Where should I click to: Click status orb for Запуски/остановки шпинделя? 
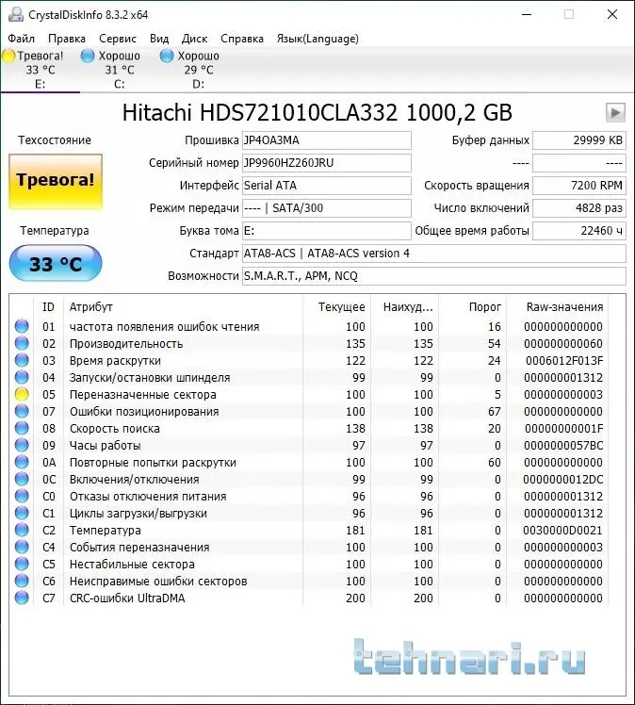tap(22, 377)
